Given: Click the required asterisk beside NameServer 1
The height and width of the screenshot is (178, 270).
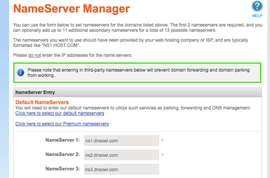Looking at the screenshot, I should 162,141.
